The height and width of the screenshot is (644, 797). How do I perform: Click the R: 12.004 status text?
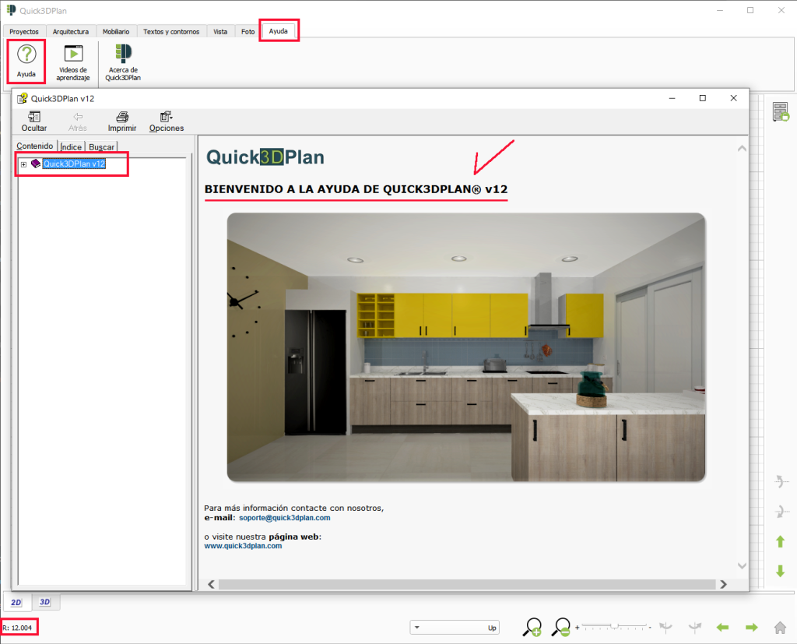[17, 628]
